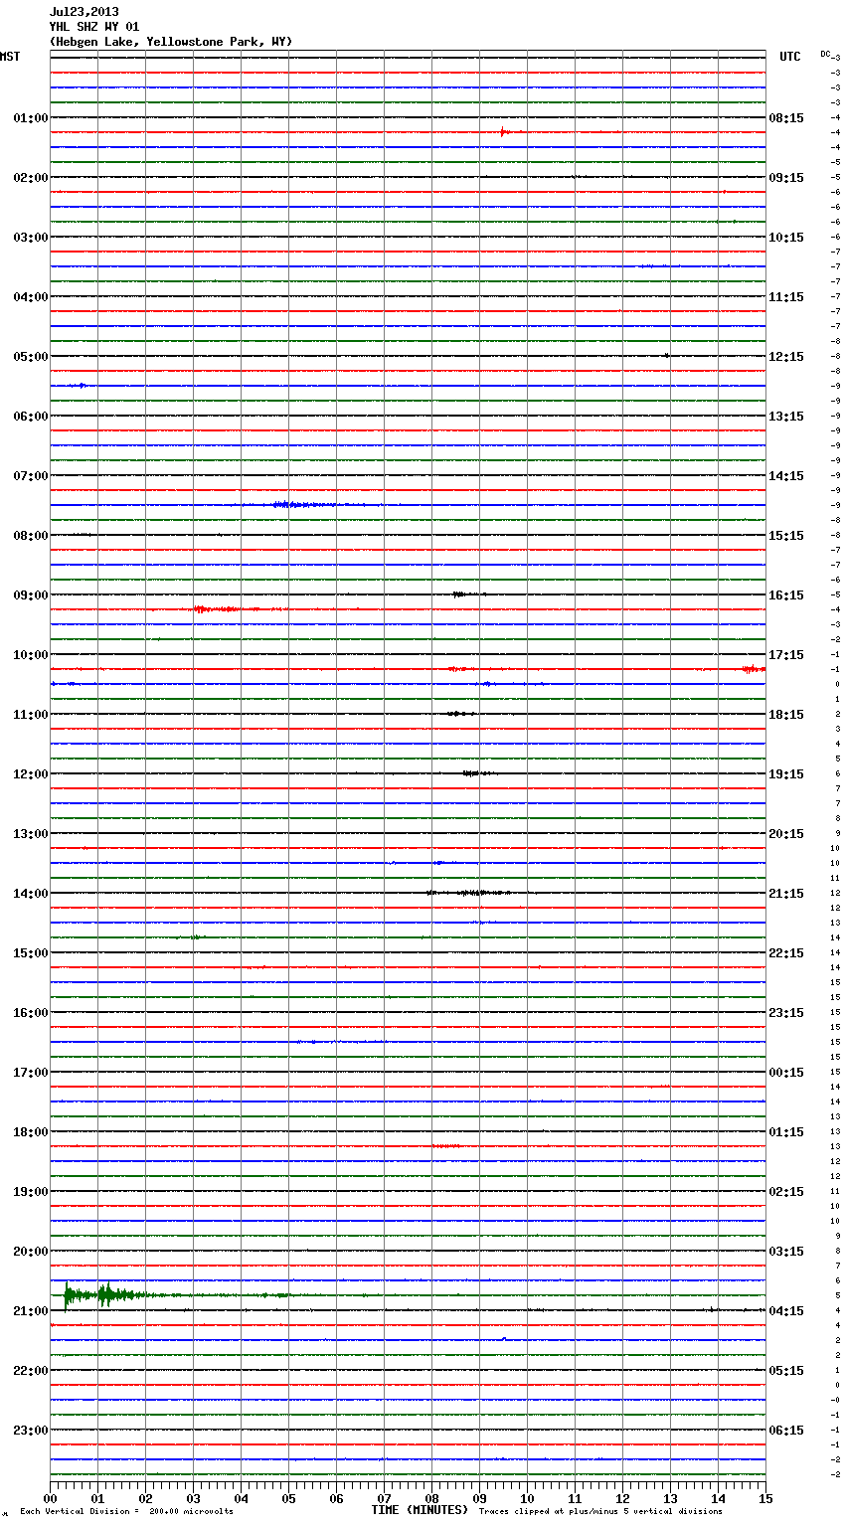
Task: Click the Traces clipped footer note
Action: coord(600,1512)
